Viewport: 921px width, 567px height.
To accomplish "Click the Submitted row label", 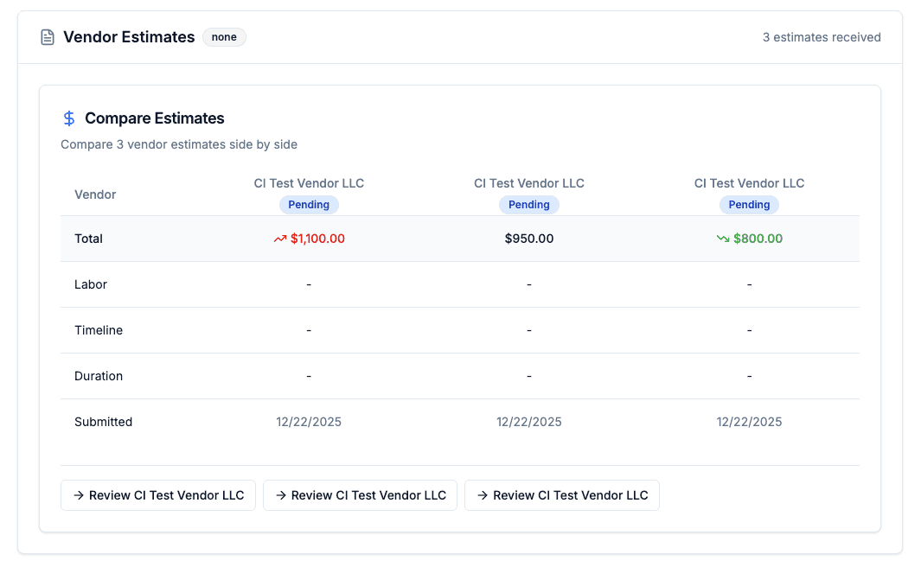I will pos(103,422).
